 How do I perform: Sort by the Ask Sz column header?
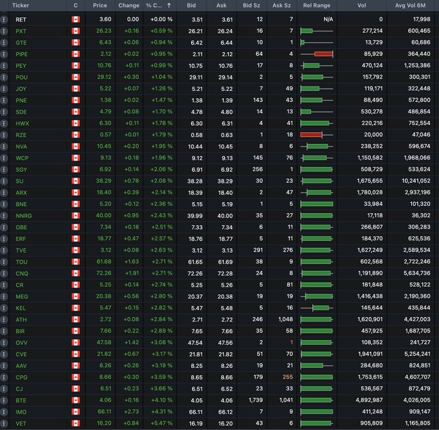pos(281,5)
